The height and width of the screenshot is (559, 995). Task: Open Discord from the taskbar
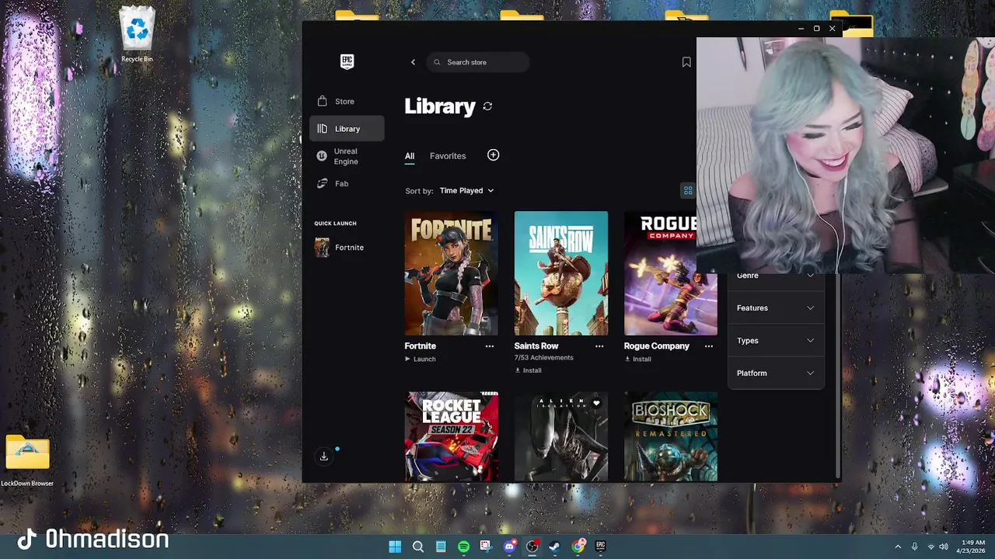[x=510, y=547]
